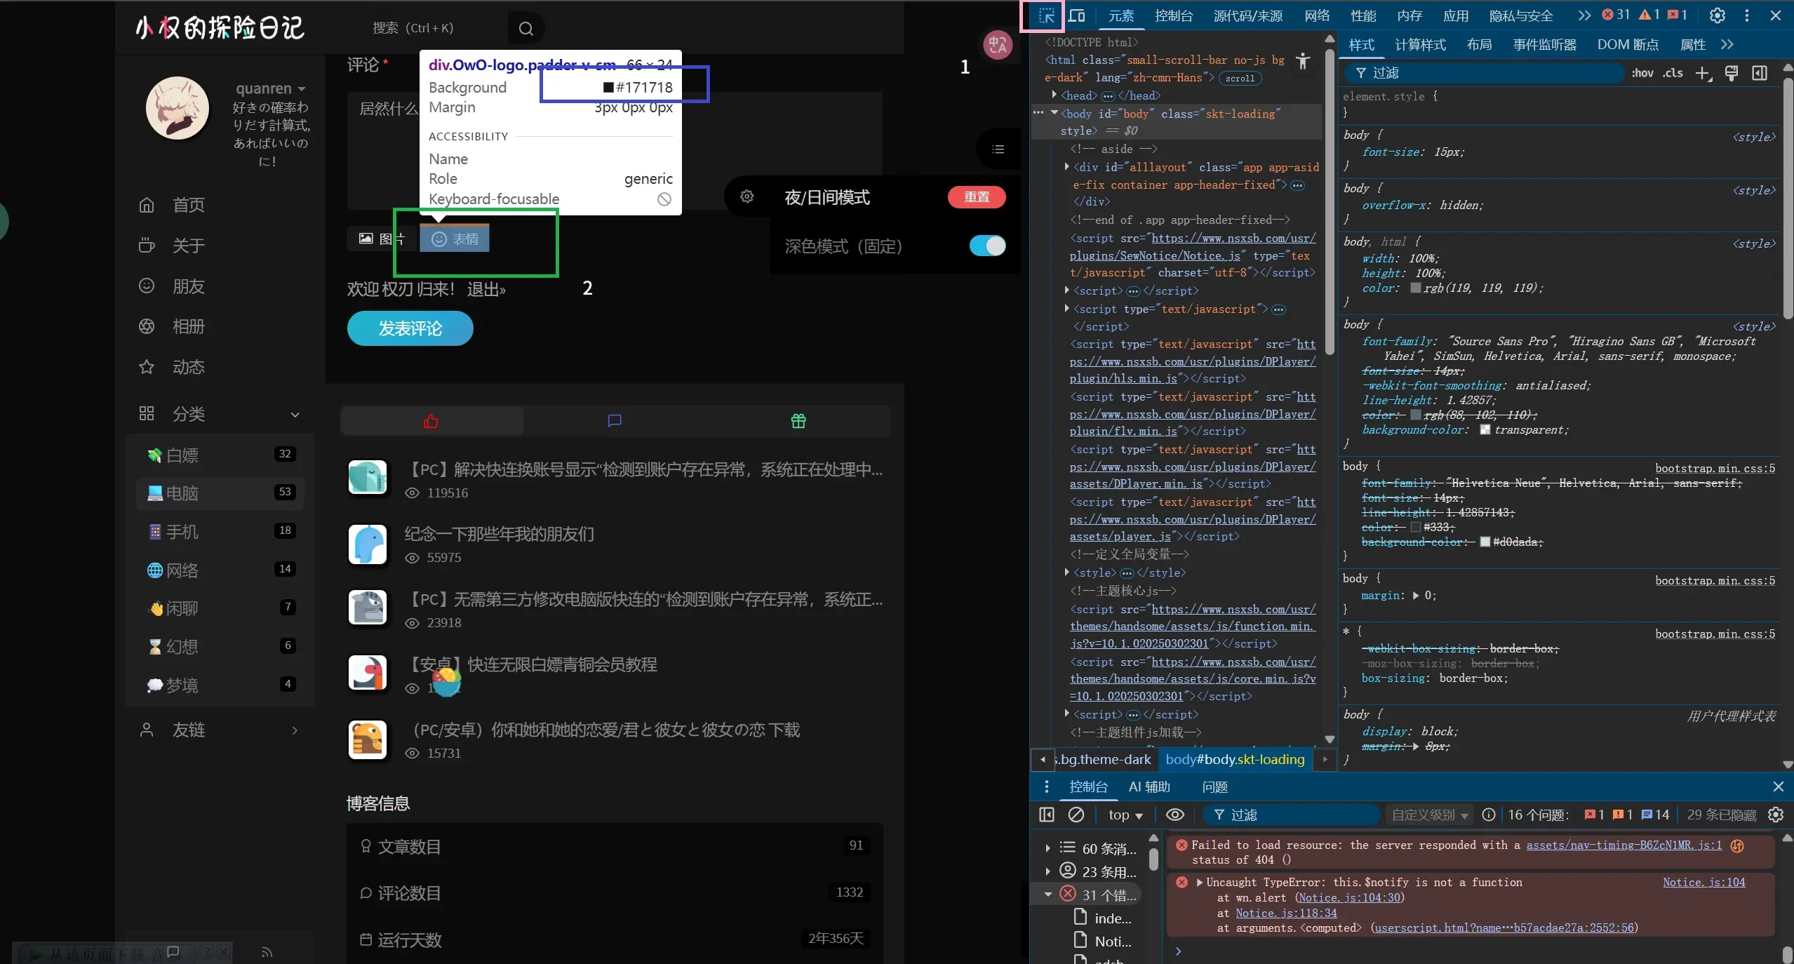Select body#body.skt-loading breadcrumb
Screen dimensions: 1794x964
[x=1235, y=759]
